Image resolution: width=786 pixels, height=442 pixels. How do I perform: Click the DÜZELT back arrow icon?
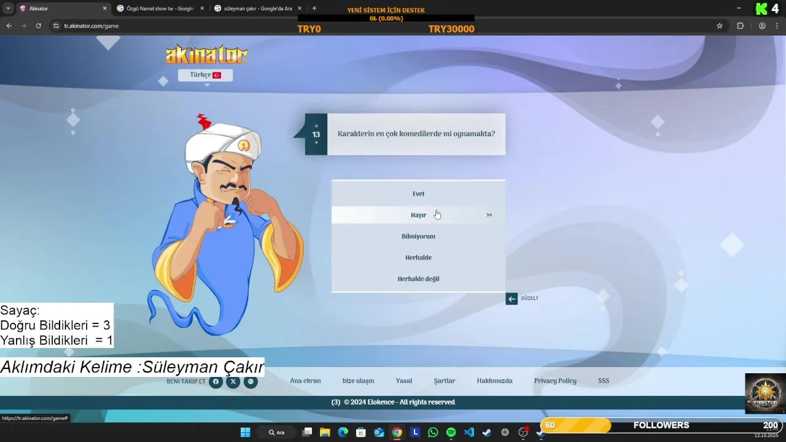512,299
